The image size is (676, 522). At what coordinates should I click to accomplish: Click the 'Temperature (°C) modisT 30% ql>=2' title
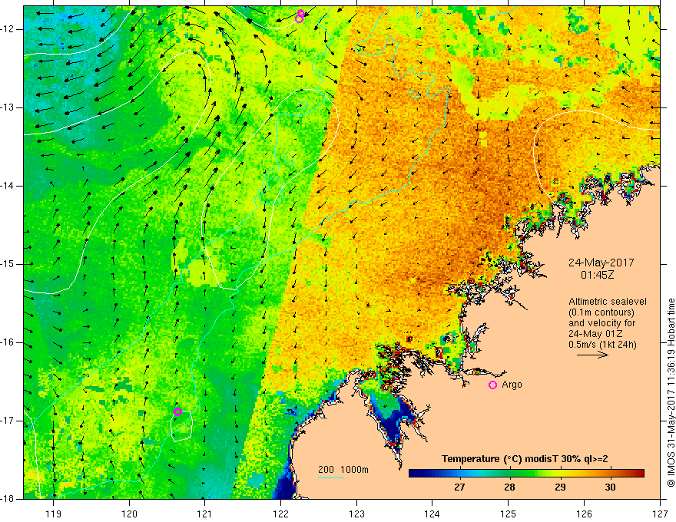[x=525, y=459]
